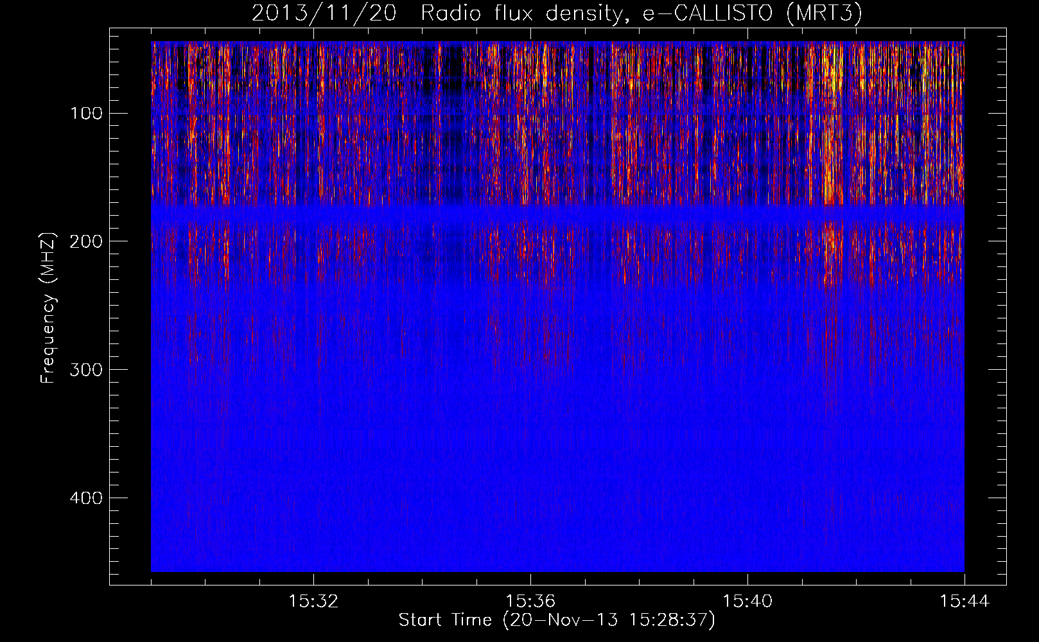Click the 'Start Time (20-Nov-13 15:28:37)' x-axis label

click(557, 620)
